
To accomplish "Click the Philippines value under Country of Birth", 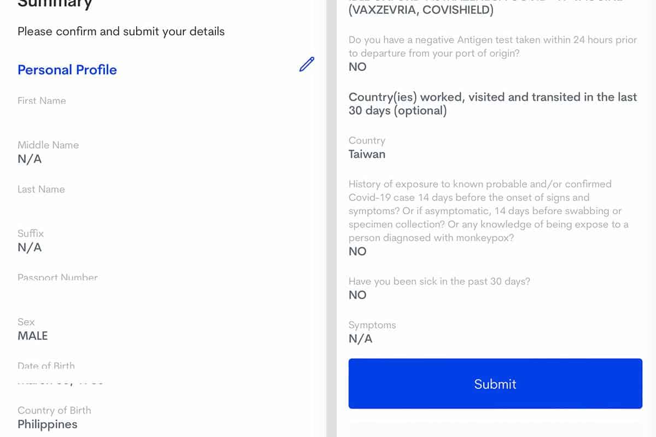I will coord(48,424).
